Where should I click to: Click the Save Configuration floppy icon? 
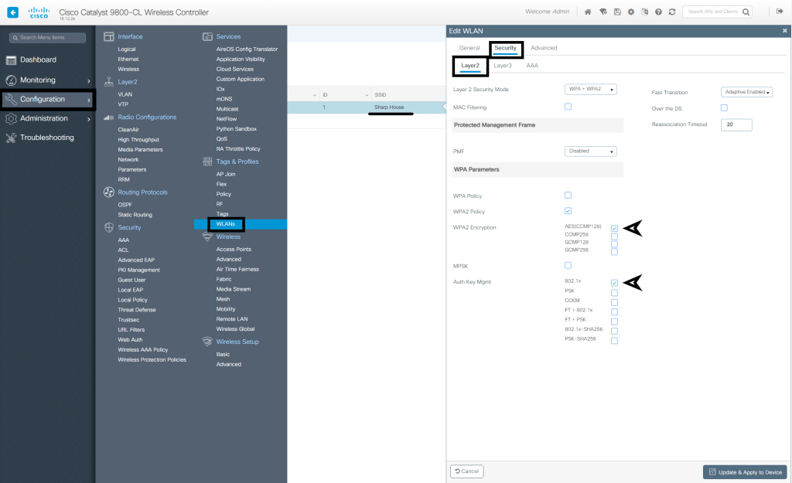point(616,12)
